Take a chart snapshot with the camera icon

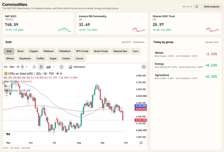pyautogui.click(x=144, y=67)
